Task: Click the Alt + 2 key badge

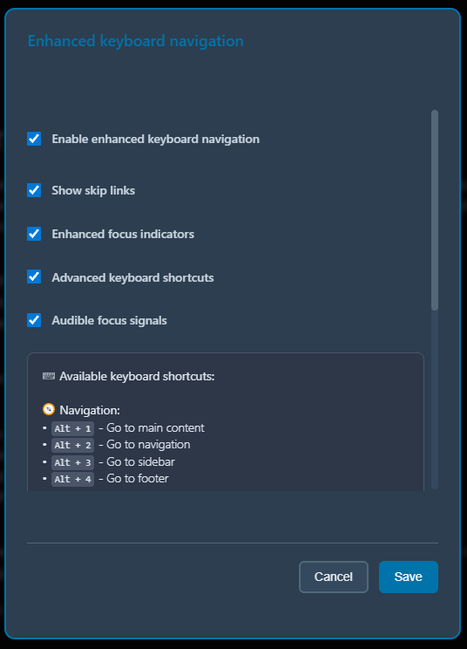Action: [72, 445]
